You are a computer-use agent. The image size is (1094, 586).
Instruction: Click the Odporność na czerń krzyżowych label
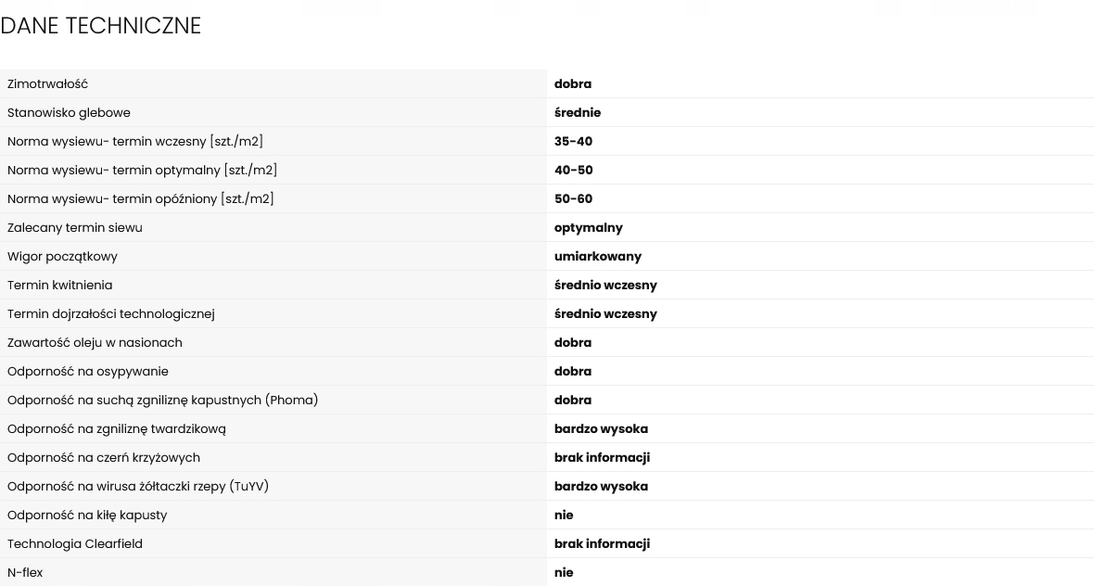[x=104, y=458]
